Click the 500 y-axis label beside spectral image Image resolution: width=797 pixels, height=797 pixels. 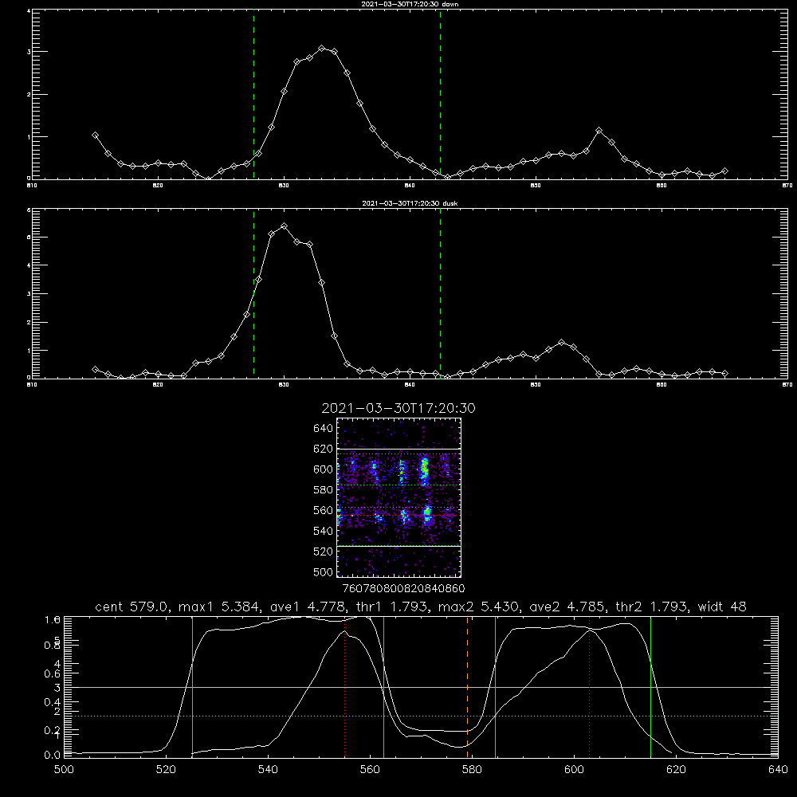point(323,572)
